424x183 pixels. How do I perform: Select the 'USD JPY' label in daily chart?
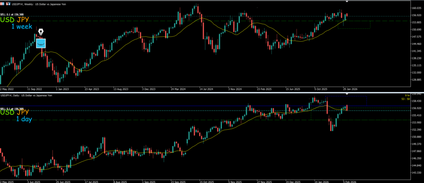click(x=14, y=112)
